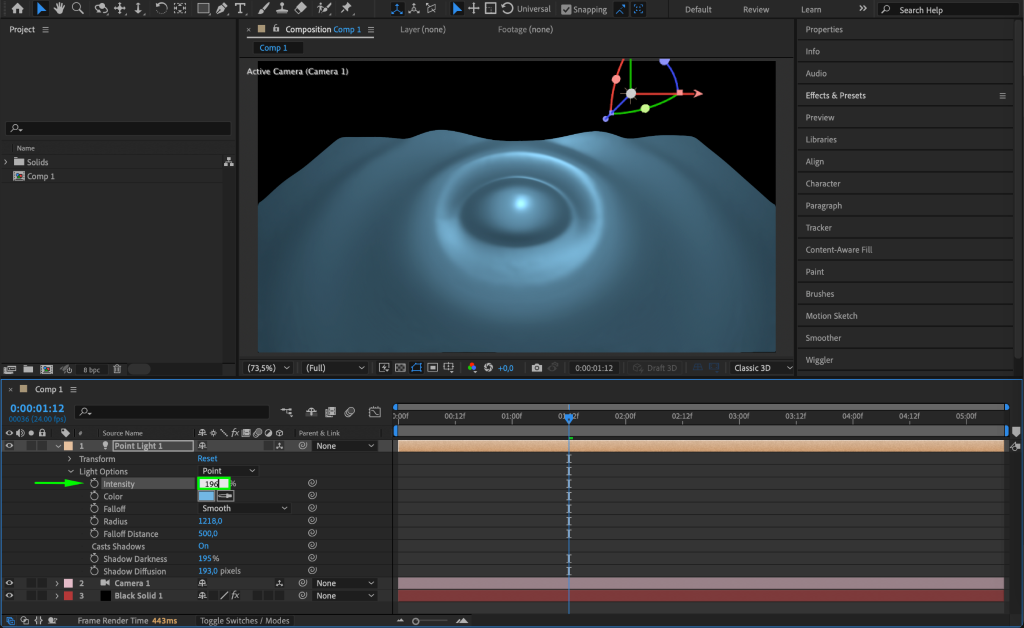Viewport: 1024px width, 628px height.
Task: Select the Pen tool
Action: click(222, 8)
